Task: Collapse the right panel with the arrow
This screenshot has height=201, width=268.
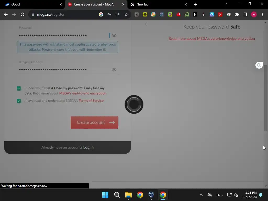Action: tap(146, 24)
